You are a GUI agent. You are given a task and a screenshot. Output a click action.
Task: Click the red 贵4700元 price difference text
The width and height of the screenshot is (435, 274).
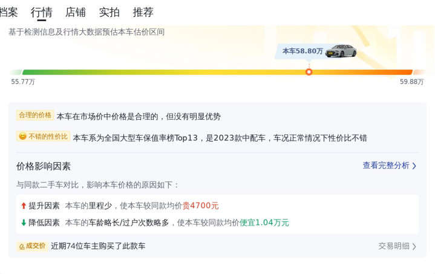201,206
